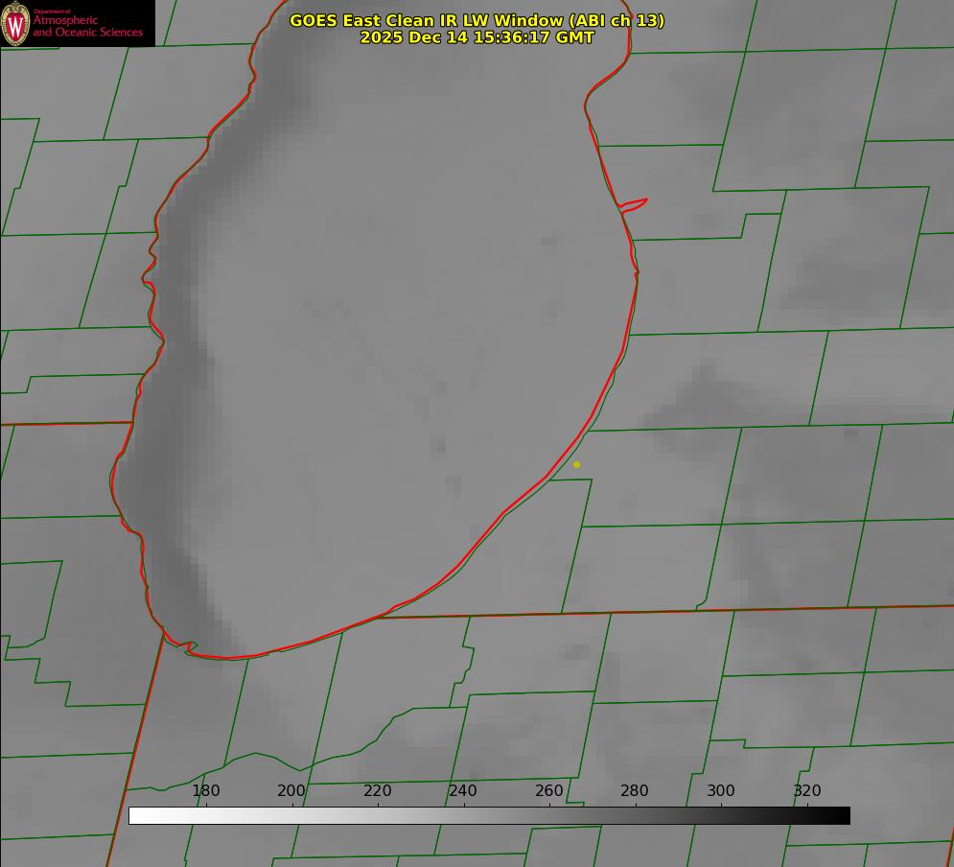The image size is (954, 867).
Task: Open the Atmospheric and Oceanic Sciences link
Action: (87, 26)
